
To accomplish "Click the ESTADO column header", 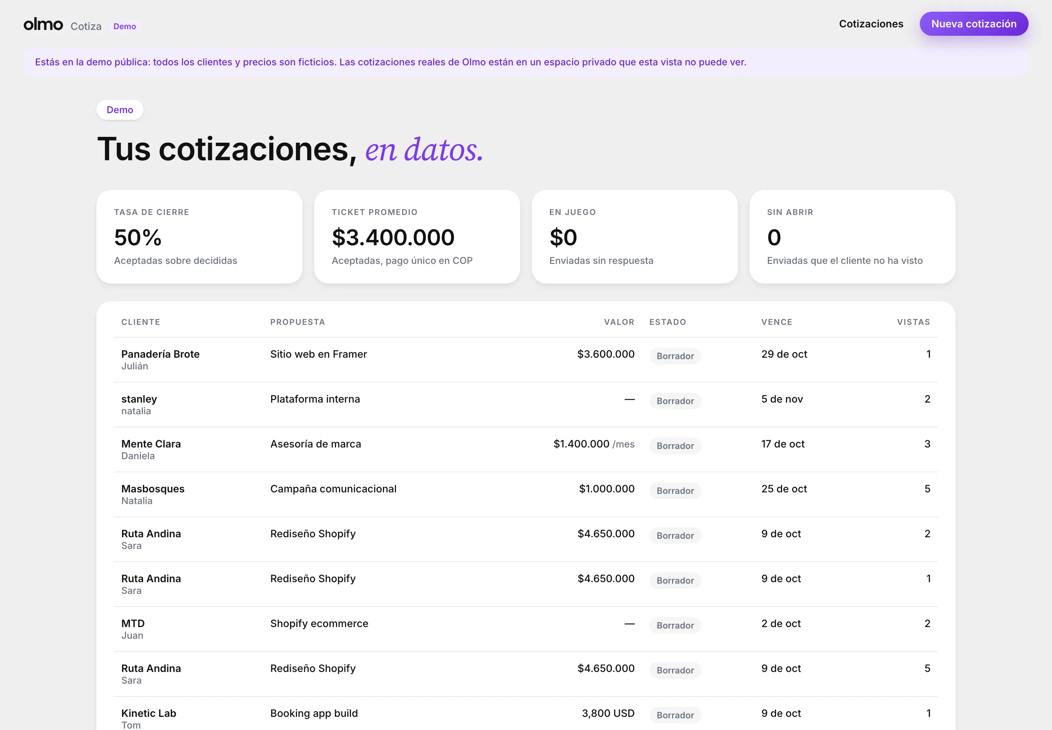I will coord(667,322).
